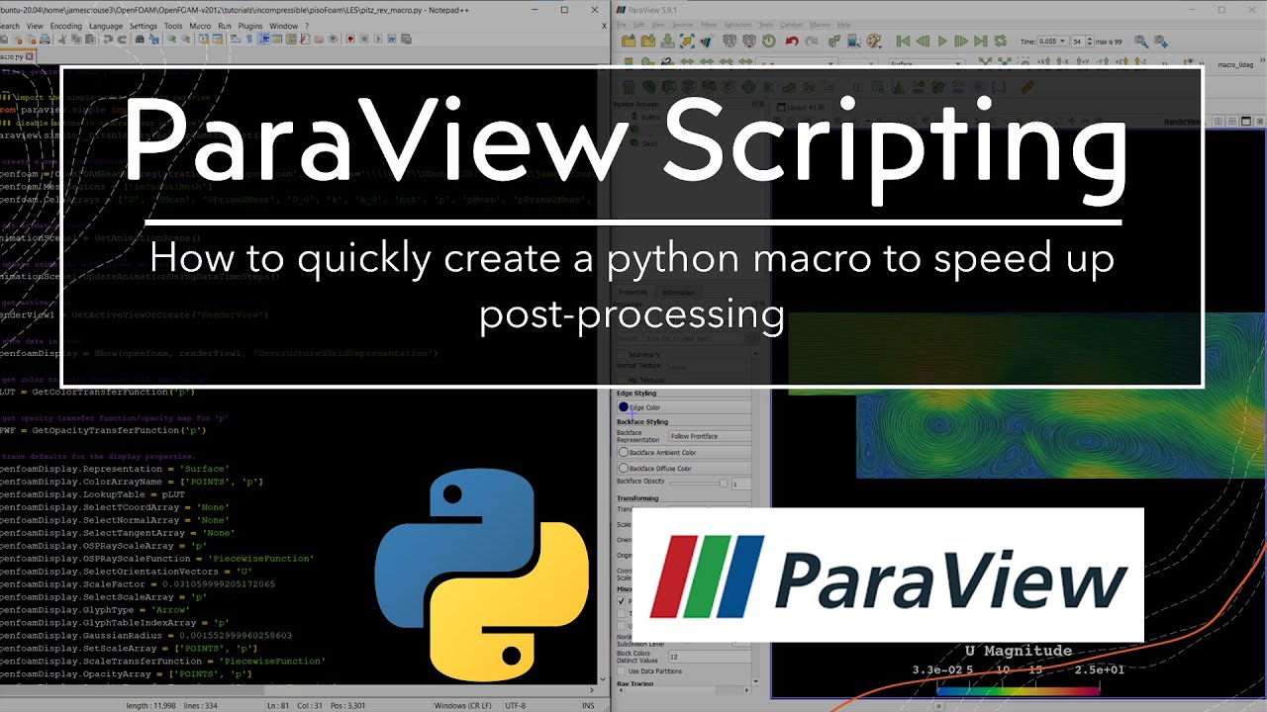The image size is (1267, 712).
Task: Click ParaView Play animation button
Action: click(943, 41)
